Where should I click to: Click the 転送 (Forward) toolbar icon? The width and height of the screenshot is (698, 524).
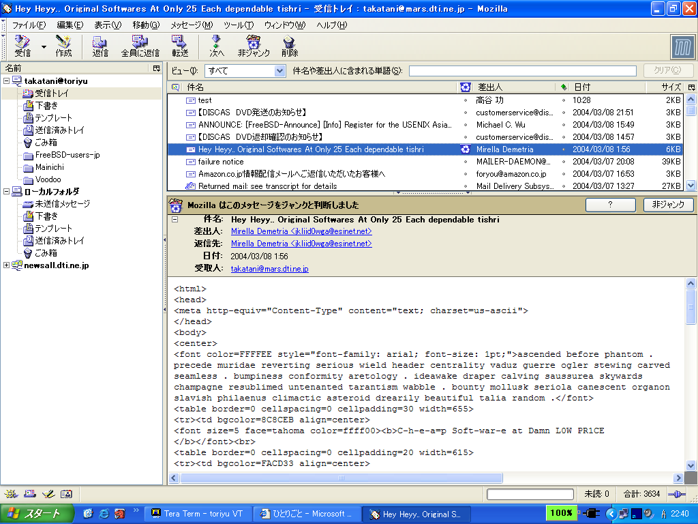click(x=180, y=46)
